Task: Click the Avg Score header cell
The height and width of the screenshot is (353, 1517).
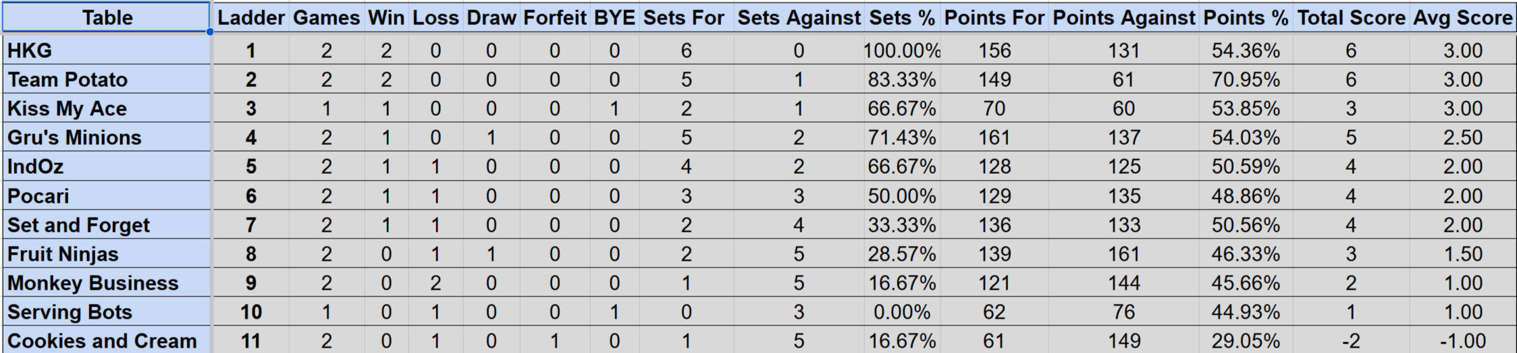Action: [x=1462, y=18]
